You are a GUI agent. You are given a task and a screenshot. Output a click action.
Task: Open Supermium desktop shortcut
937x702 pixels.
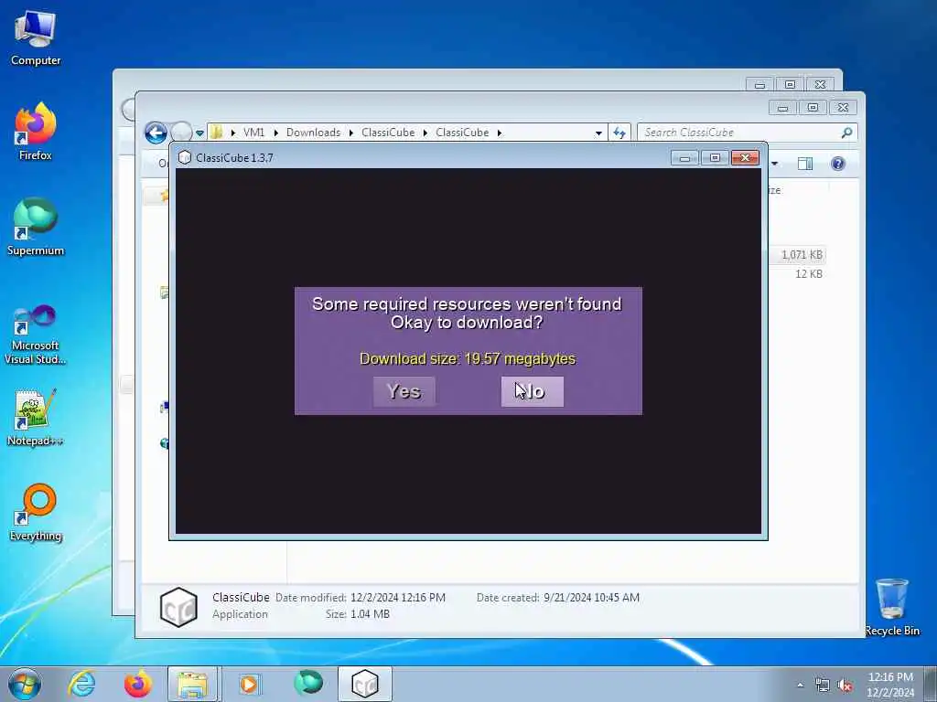(36, 227)
